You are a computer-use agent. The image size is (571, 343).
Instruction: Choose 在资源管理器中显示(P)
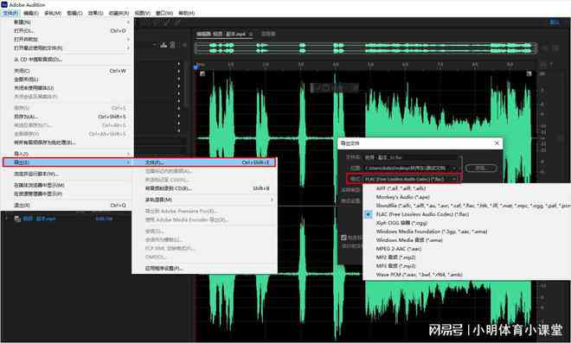67,194
